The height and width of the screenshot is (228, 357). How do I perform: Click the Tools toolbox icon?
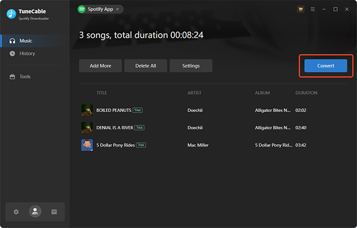point(12,76)
